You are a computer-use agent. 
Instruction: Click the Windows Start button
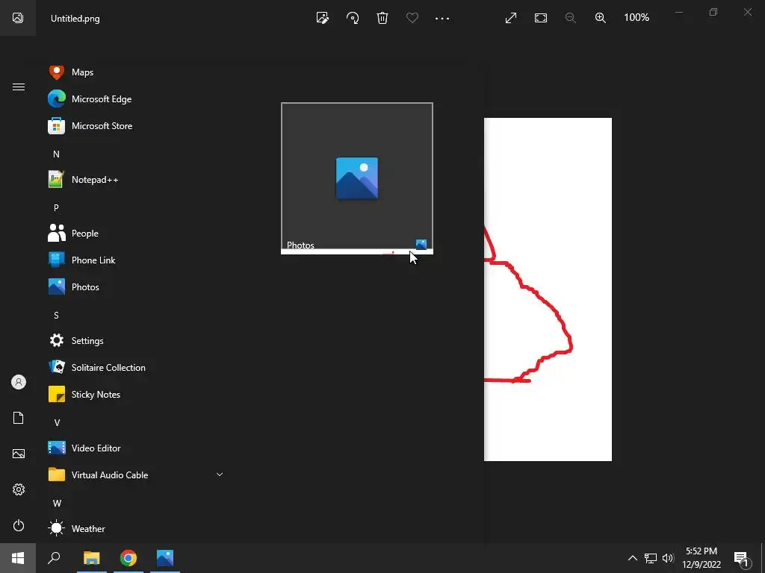pyautogui.click(x=18, y=558)
